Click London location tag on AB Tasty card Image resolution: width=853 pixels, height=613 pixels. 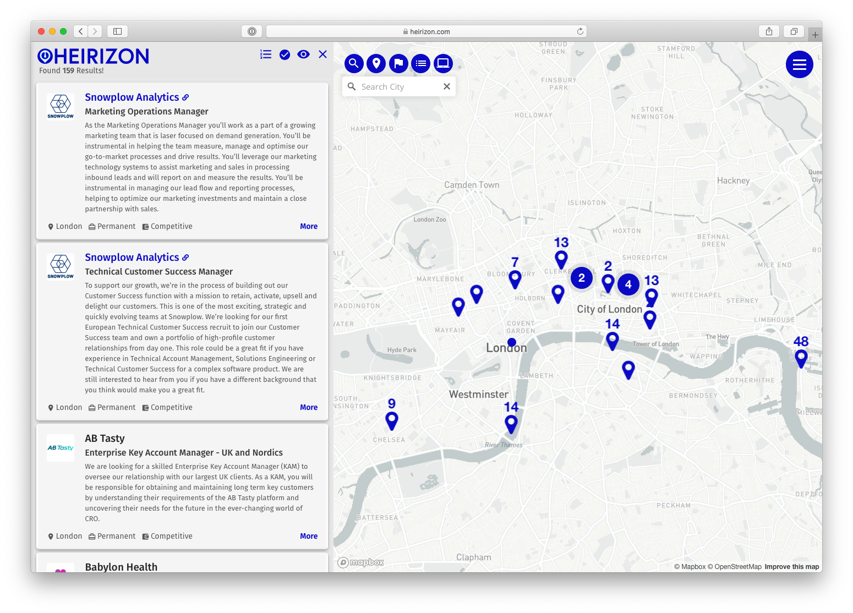click(65, 536)
